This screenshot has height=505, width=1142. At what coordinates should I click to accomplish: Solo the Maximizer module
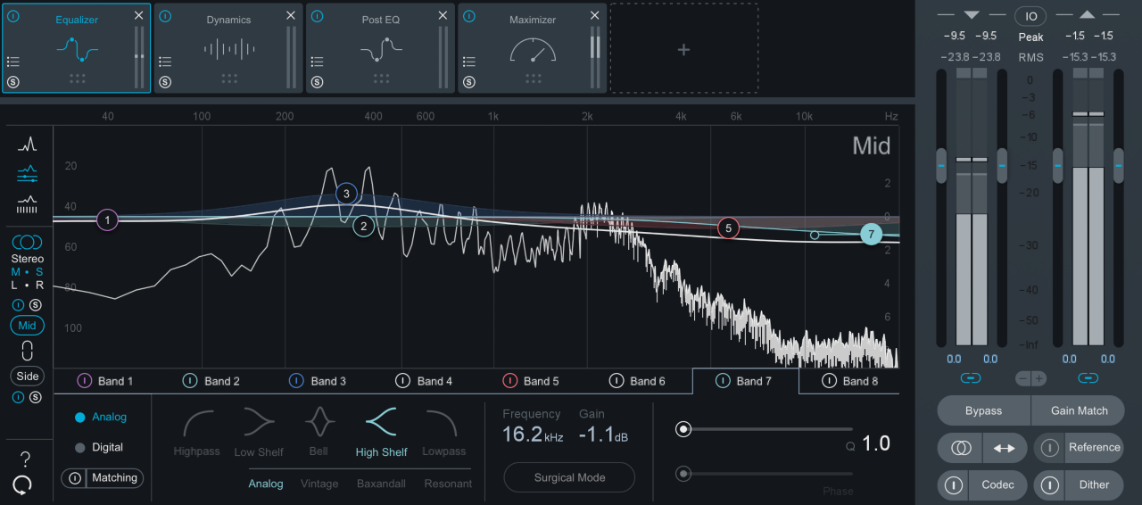[x=469, y=82]
